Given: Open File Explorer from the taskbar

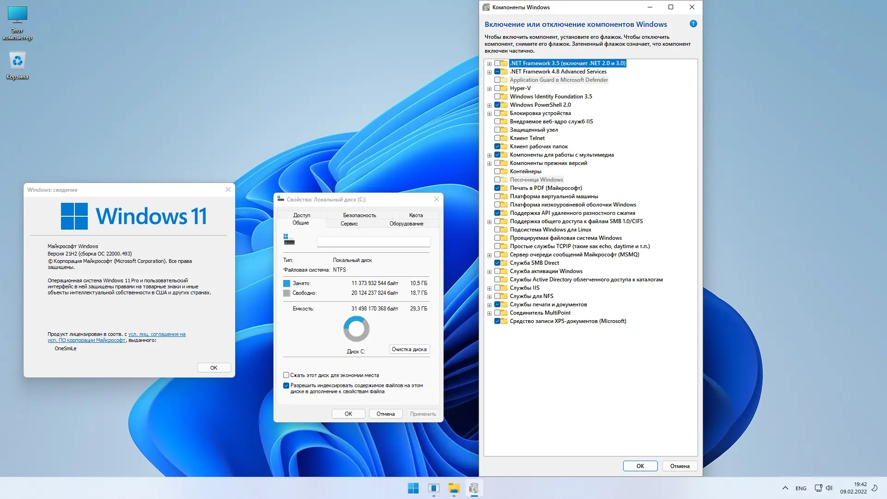Looking at the screenshot, I should (x=454, y=488).
